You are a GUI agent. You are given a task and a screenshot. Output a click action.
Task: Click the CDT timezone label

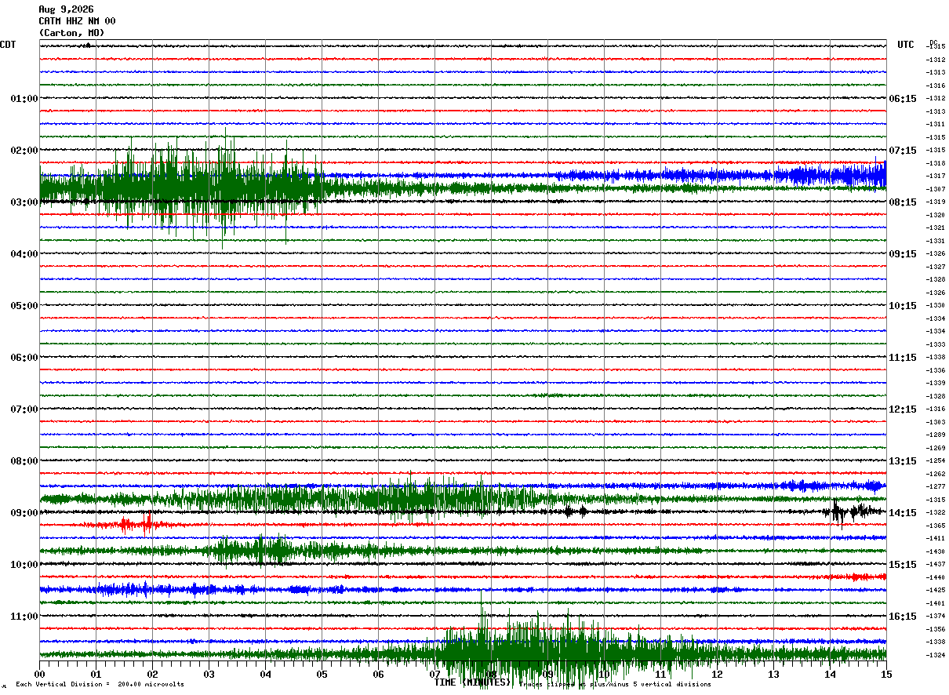pyautogui.click(x=8, y=45)
